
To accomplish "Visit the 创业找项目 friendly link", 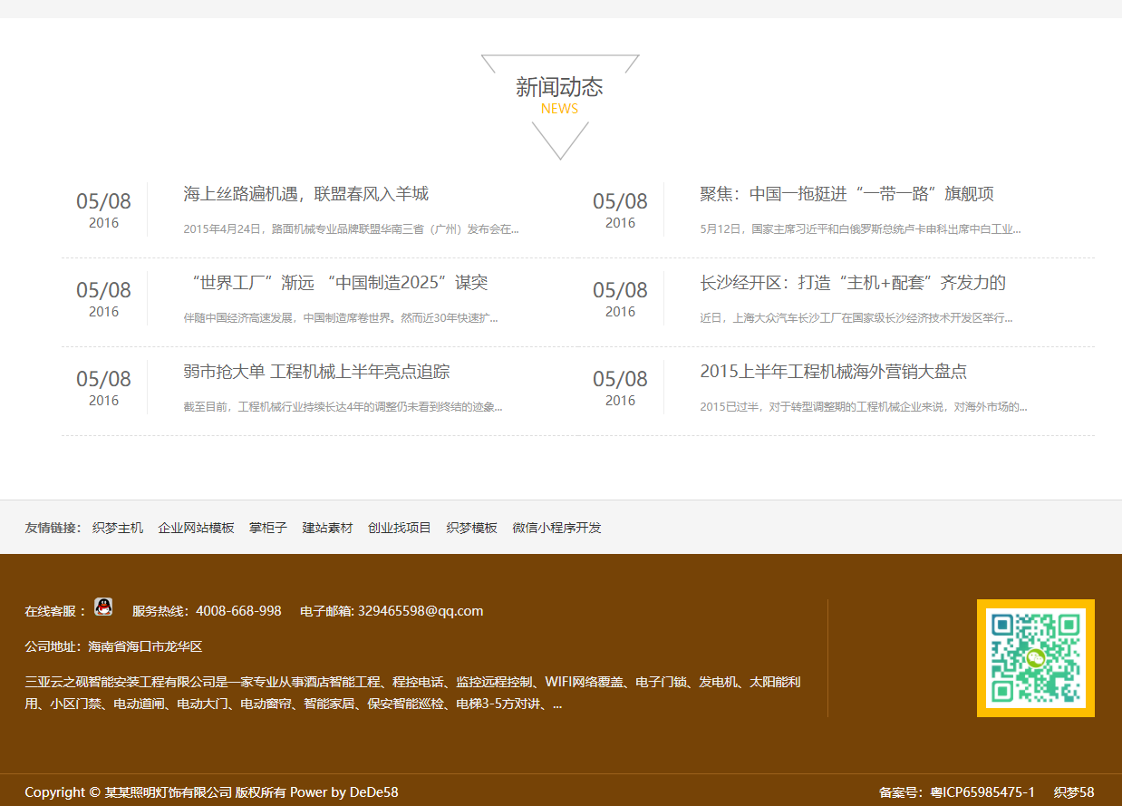I will [400, 528].
